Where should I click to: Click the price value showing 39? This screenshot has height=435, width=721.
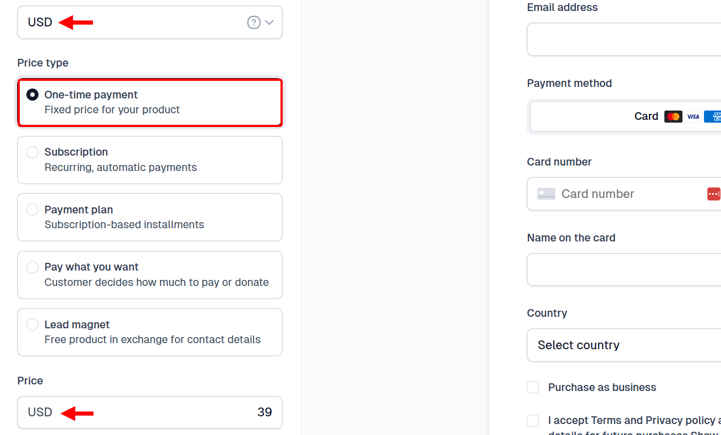(x=265, y=412)
